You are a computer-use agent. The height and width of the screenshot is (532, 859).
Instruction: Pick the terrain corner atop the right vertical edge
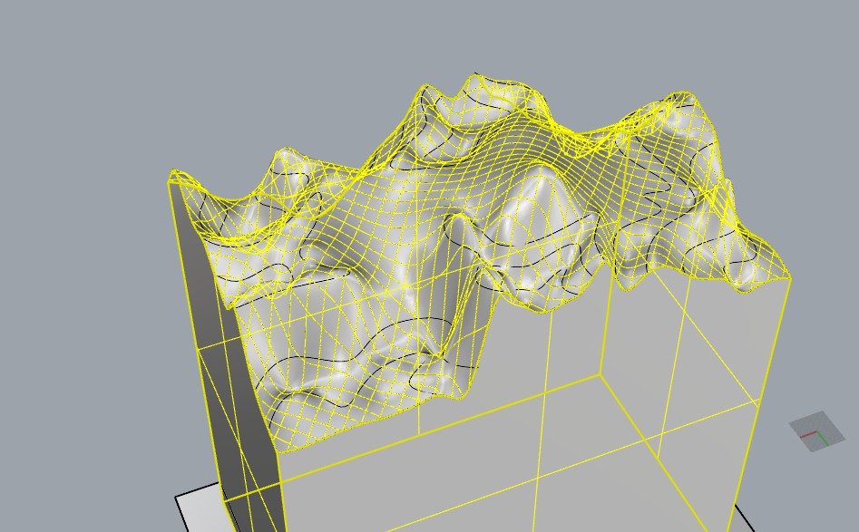coord(789,277)
